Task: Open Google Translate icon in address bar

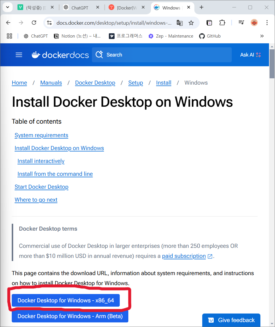Action: [x=180, y=23]
